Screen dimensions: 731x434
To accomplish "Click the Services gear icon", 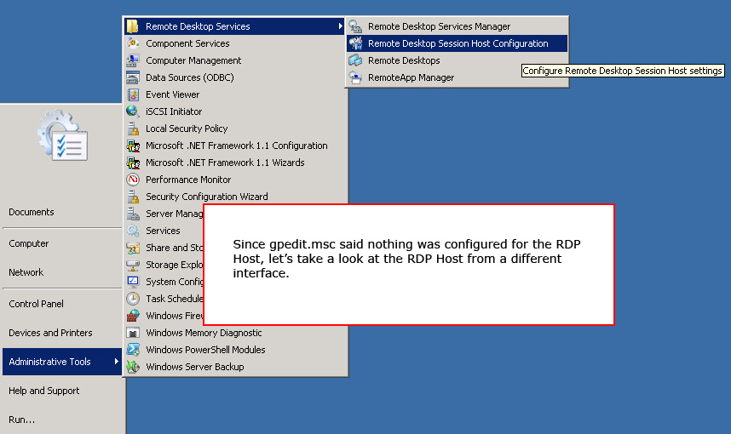I will tap(133, 231).
